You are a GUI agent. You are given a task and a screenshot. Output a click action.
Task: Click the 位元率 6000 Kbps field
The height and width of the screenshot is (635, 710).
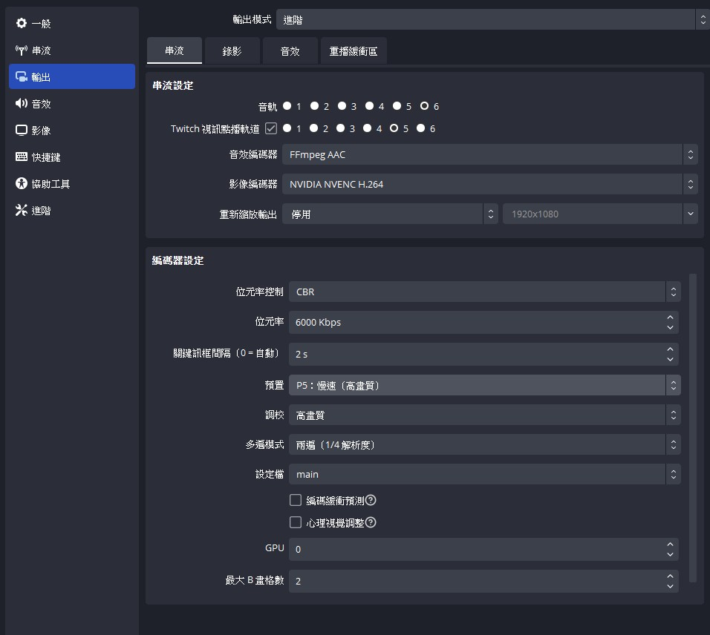[483, 323]
